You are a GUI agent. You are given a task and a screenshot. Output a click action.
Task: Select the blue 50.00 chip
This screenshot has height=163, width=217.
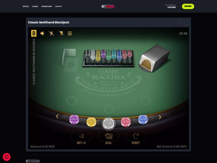[143, 119]
